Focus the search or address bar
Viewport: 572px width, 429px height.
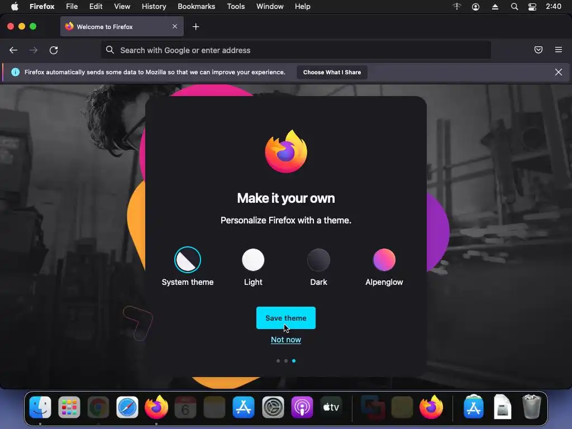click(296, 50)
